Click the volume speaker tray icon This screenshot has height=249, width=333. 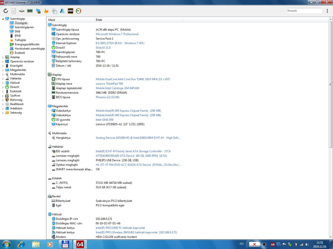coord(307,244)
